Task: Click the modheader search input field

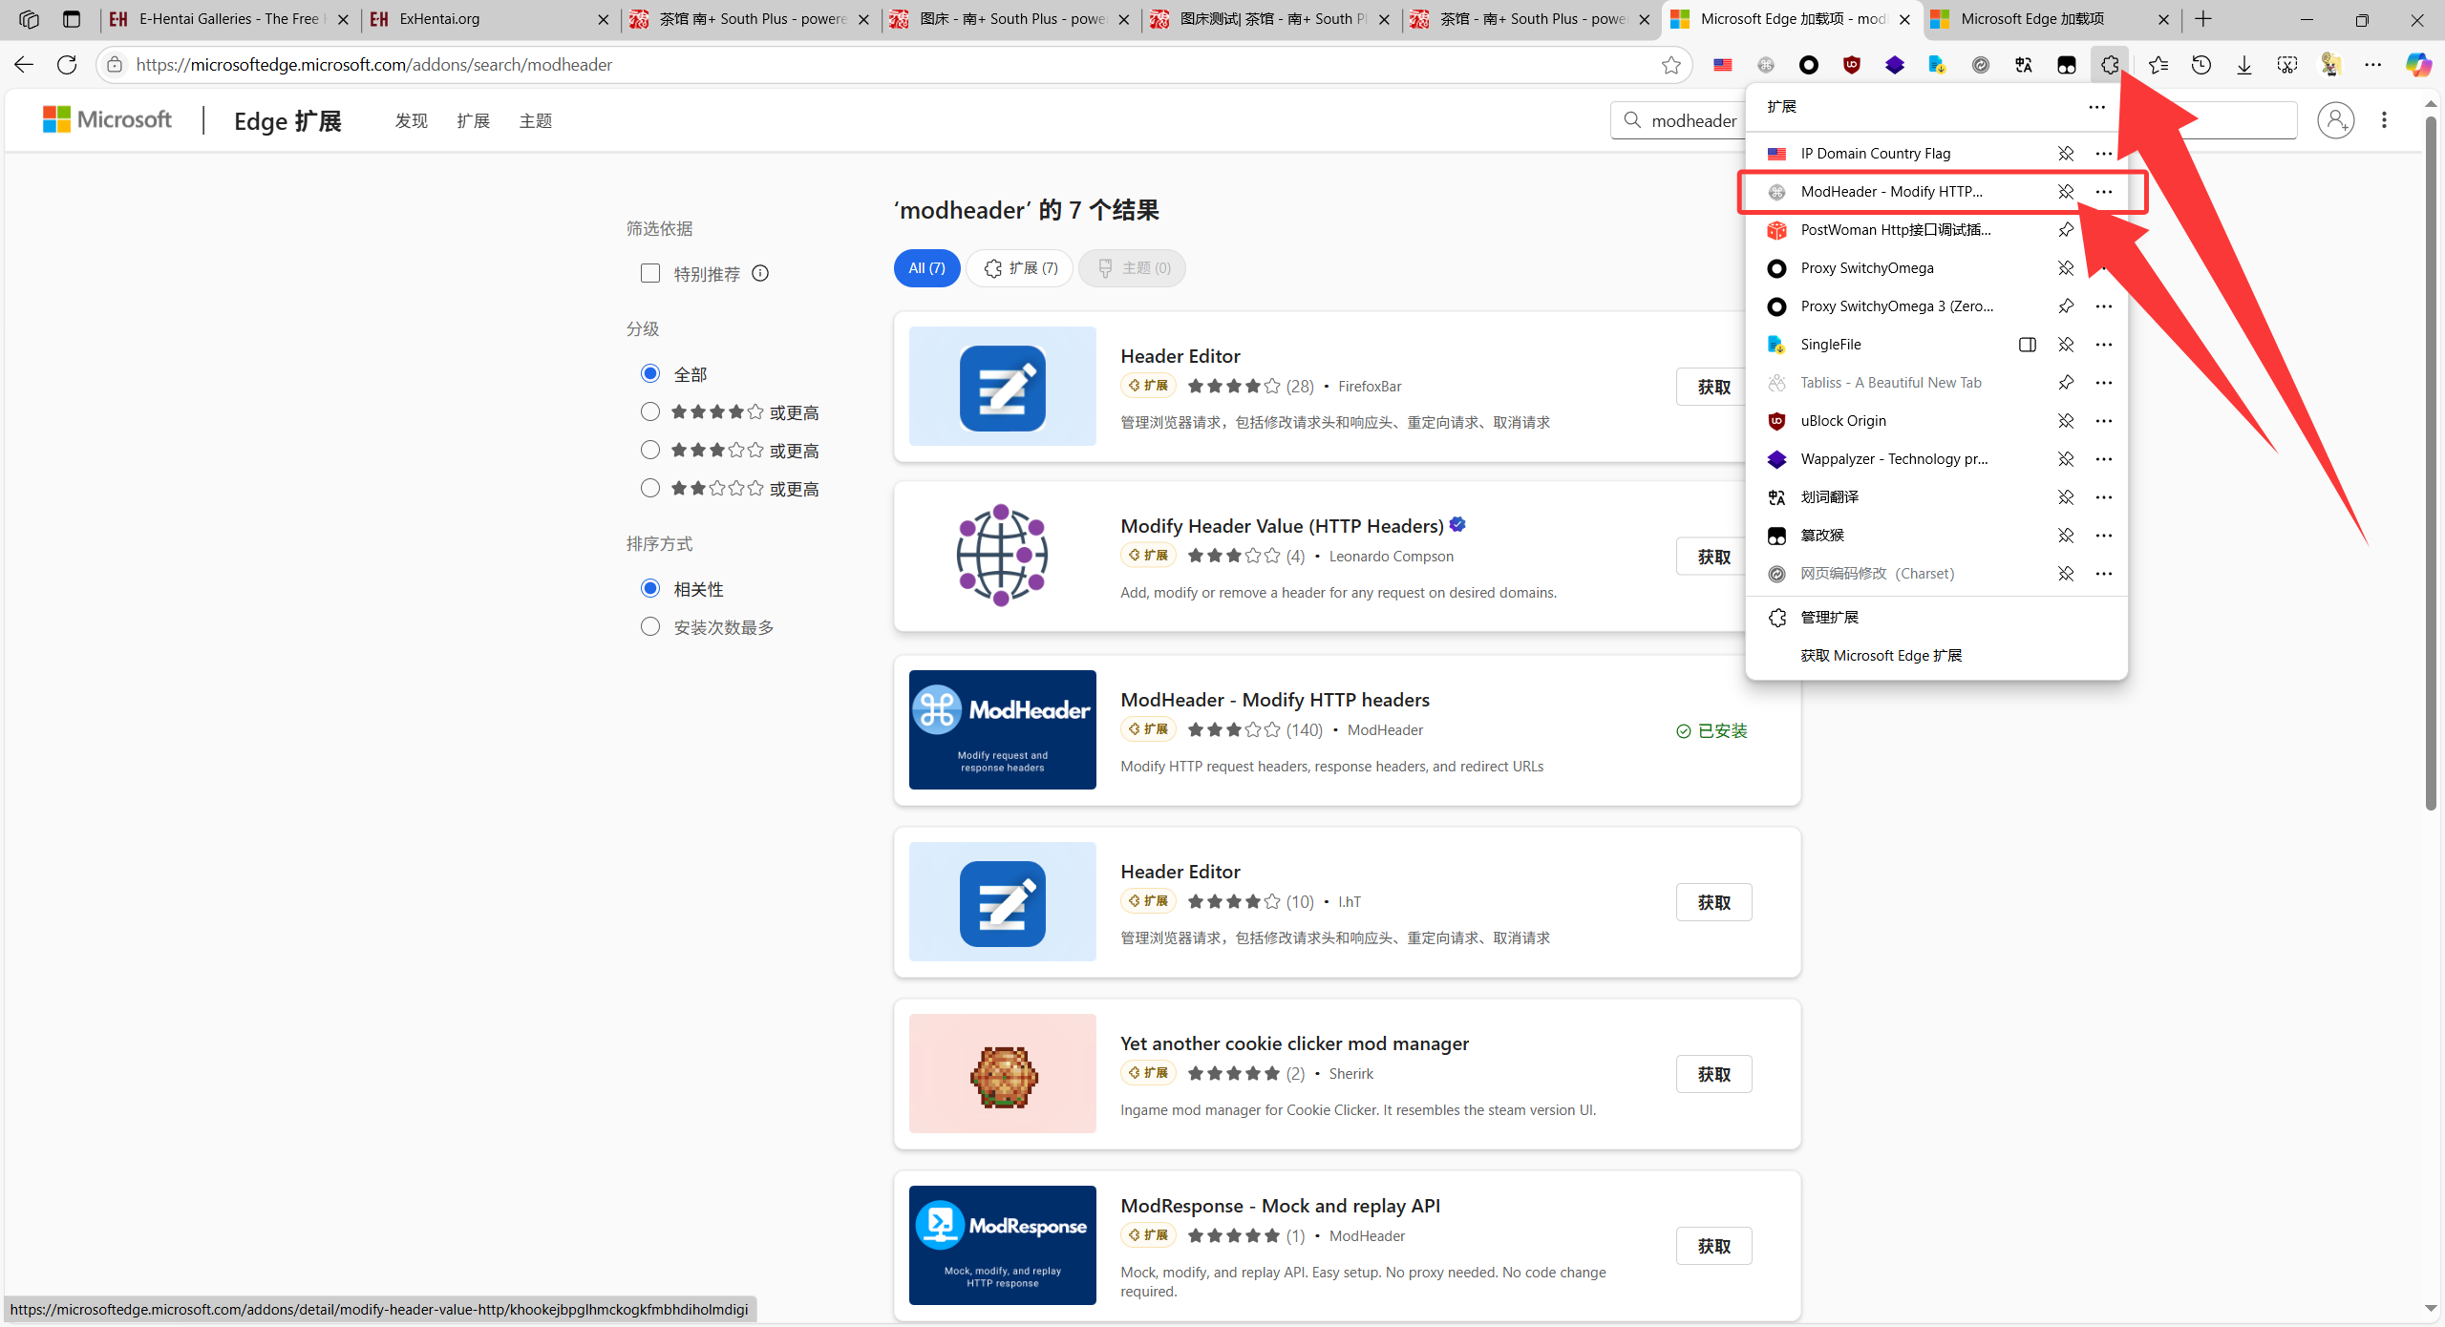Action: pyautogui.click(x=1693, y=120)
